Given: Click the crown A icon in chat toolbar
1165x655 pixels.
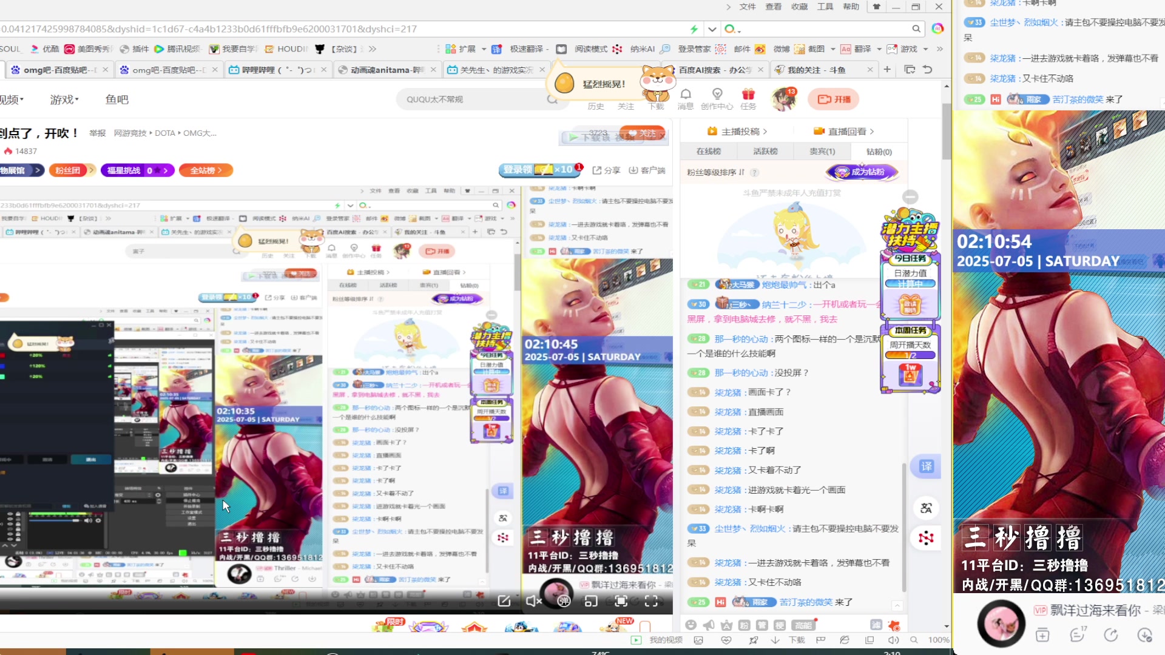Looking at the screenshot, I should coord(726,625).
